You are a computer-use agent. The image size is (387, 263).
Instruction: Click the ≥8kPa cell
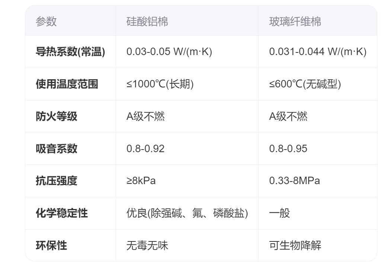[x=141, y=181]
